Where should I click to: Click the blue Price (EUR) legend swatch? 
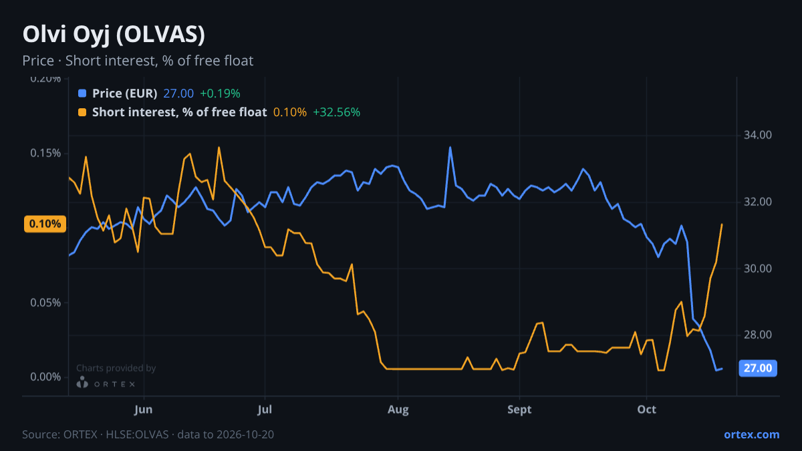point(82,94)
